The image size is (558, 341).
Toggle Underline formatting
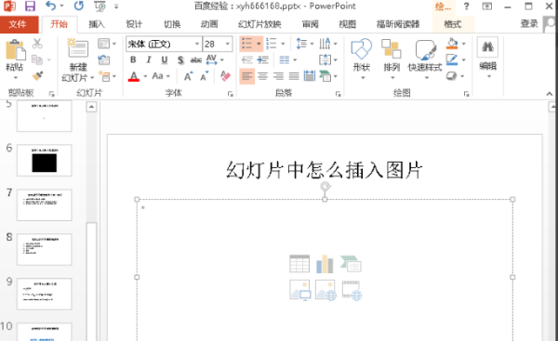pyautogui.click(x=165, y=59)
